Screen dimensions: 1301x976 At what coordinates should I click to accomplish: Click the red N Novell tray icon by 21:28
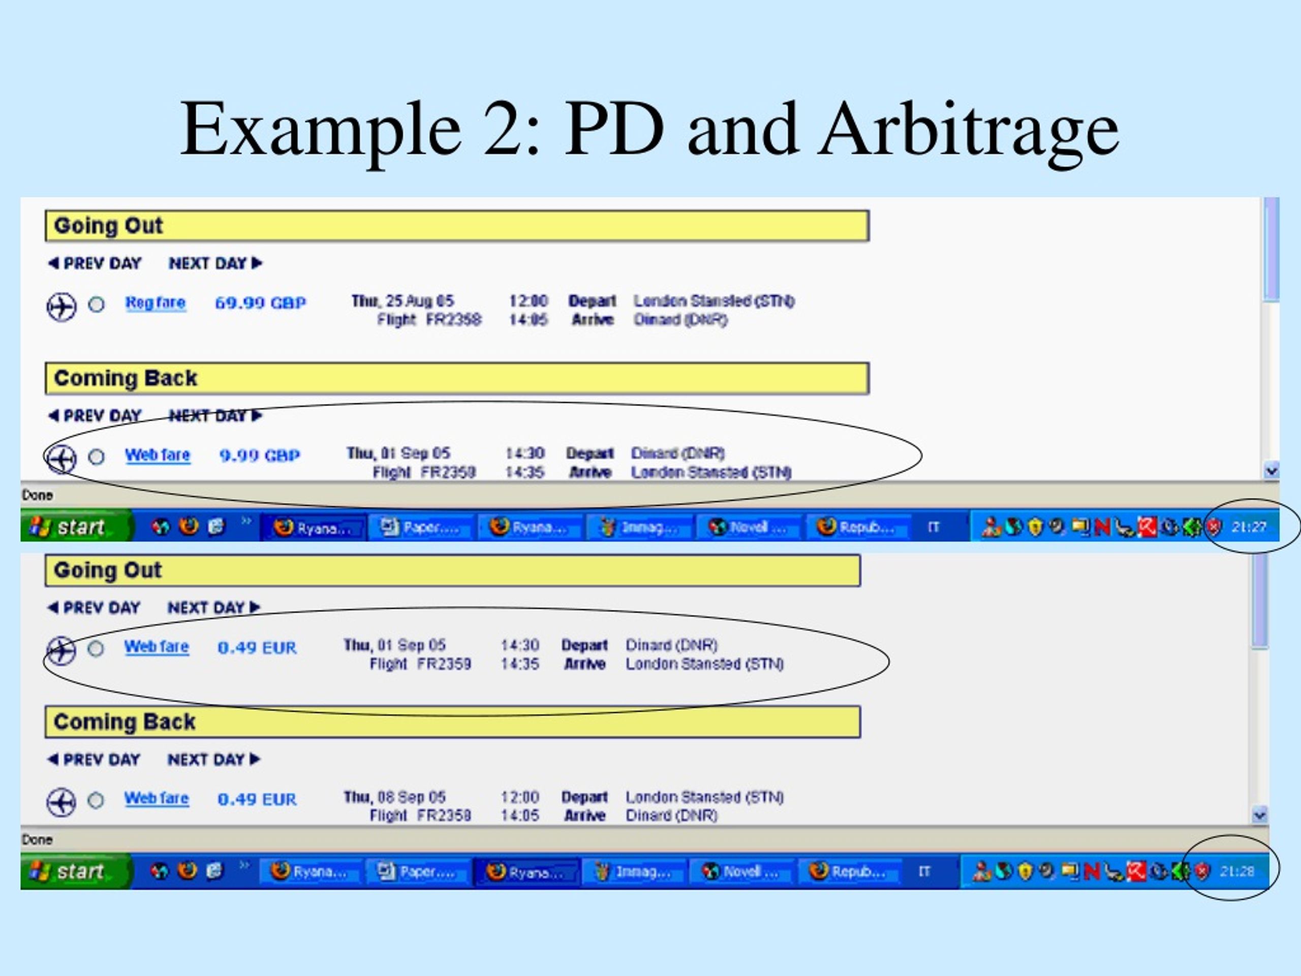[1092, 871]
